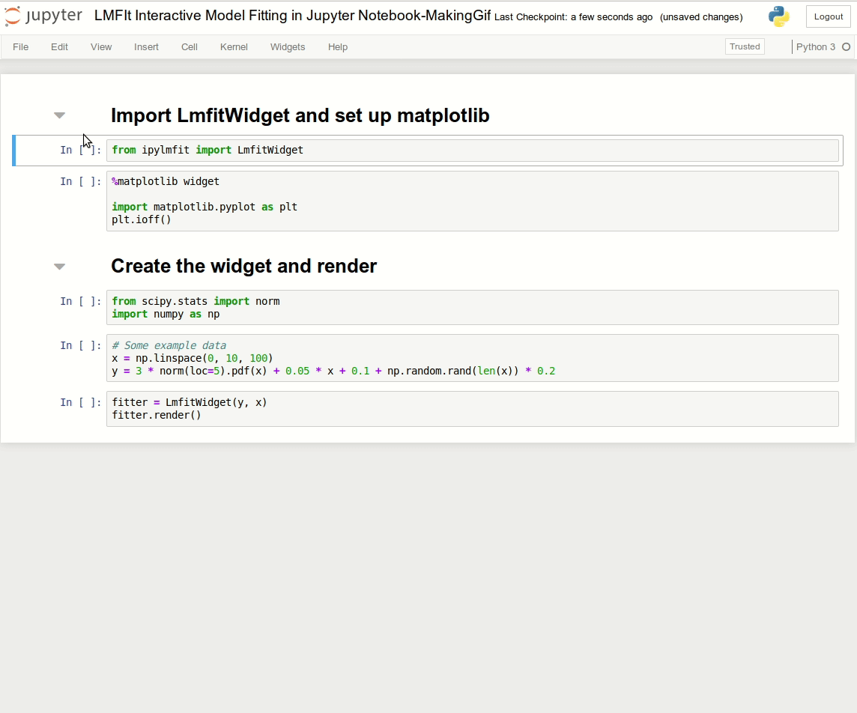Image resolution: width=857 pixels, height=713 pixels.
Task: Click the Trusted notebook indicator
Action: pyautogui.click(x=745, y=46)
